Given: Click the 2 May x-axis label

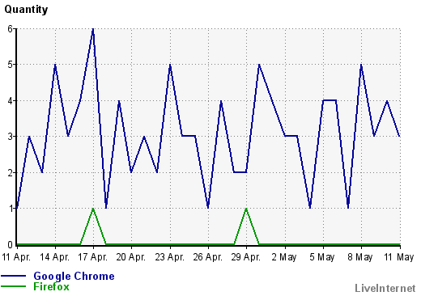Looking at the screenshot, I should coord(284,257).
